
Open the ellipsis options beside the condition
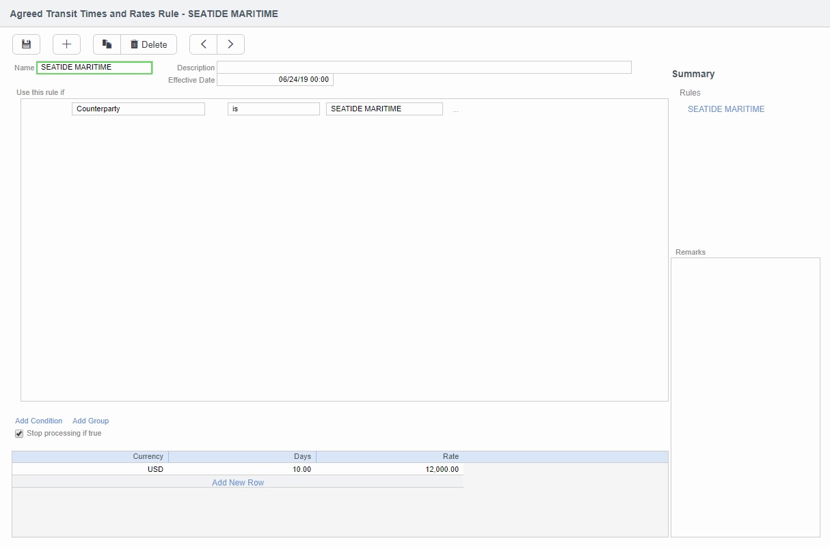coord(455,110)
